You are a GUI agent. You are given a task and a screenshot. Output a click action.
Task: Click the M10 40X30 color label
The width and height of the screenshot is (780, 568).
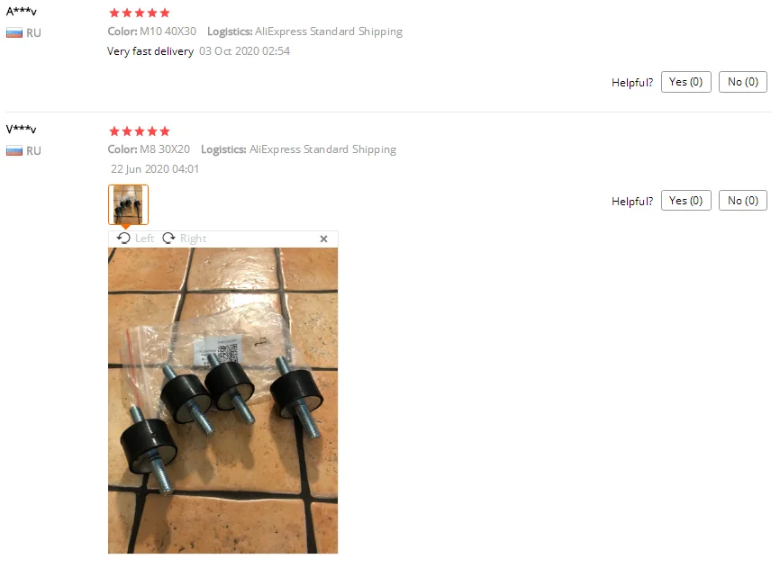point(168,32)
